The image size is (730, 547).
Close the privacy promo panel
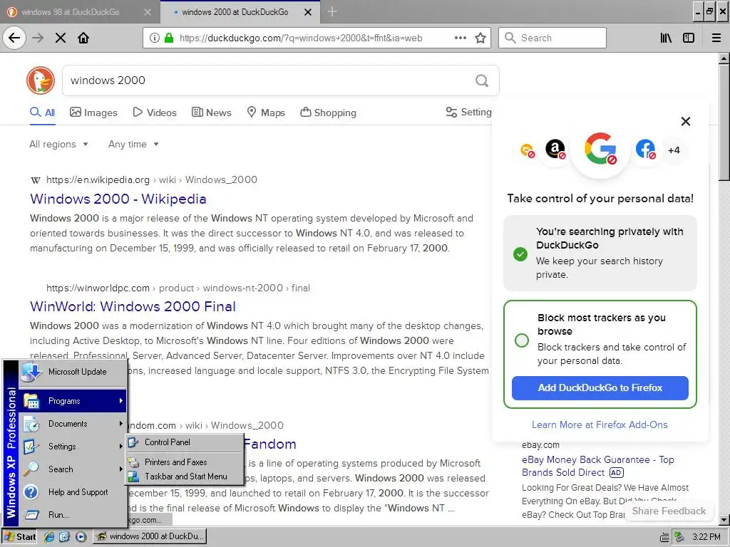coord(685,121)
